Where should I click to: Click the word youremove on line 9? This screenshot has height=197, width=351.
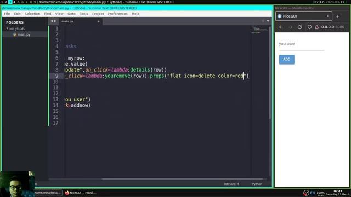click(117, 76)
